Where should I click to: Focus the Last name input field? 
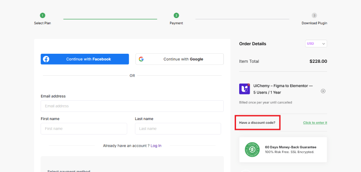click(178, 129)
